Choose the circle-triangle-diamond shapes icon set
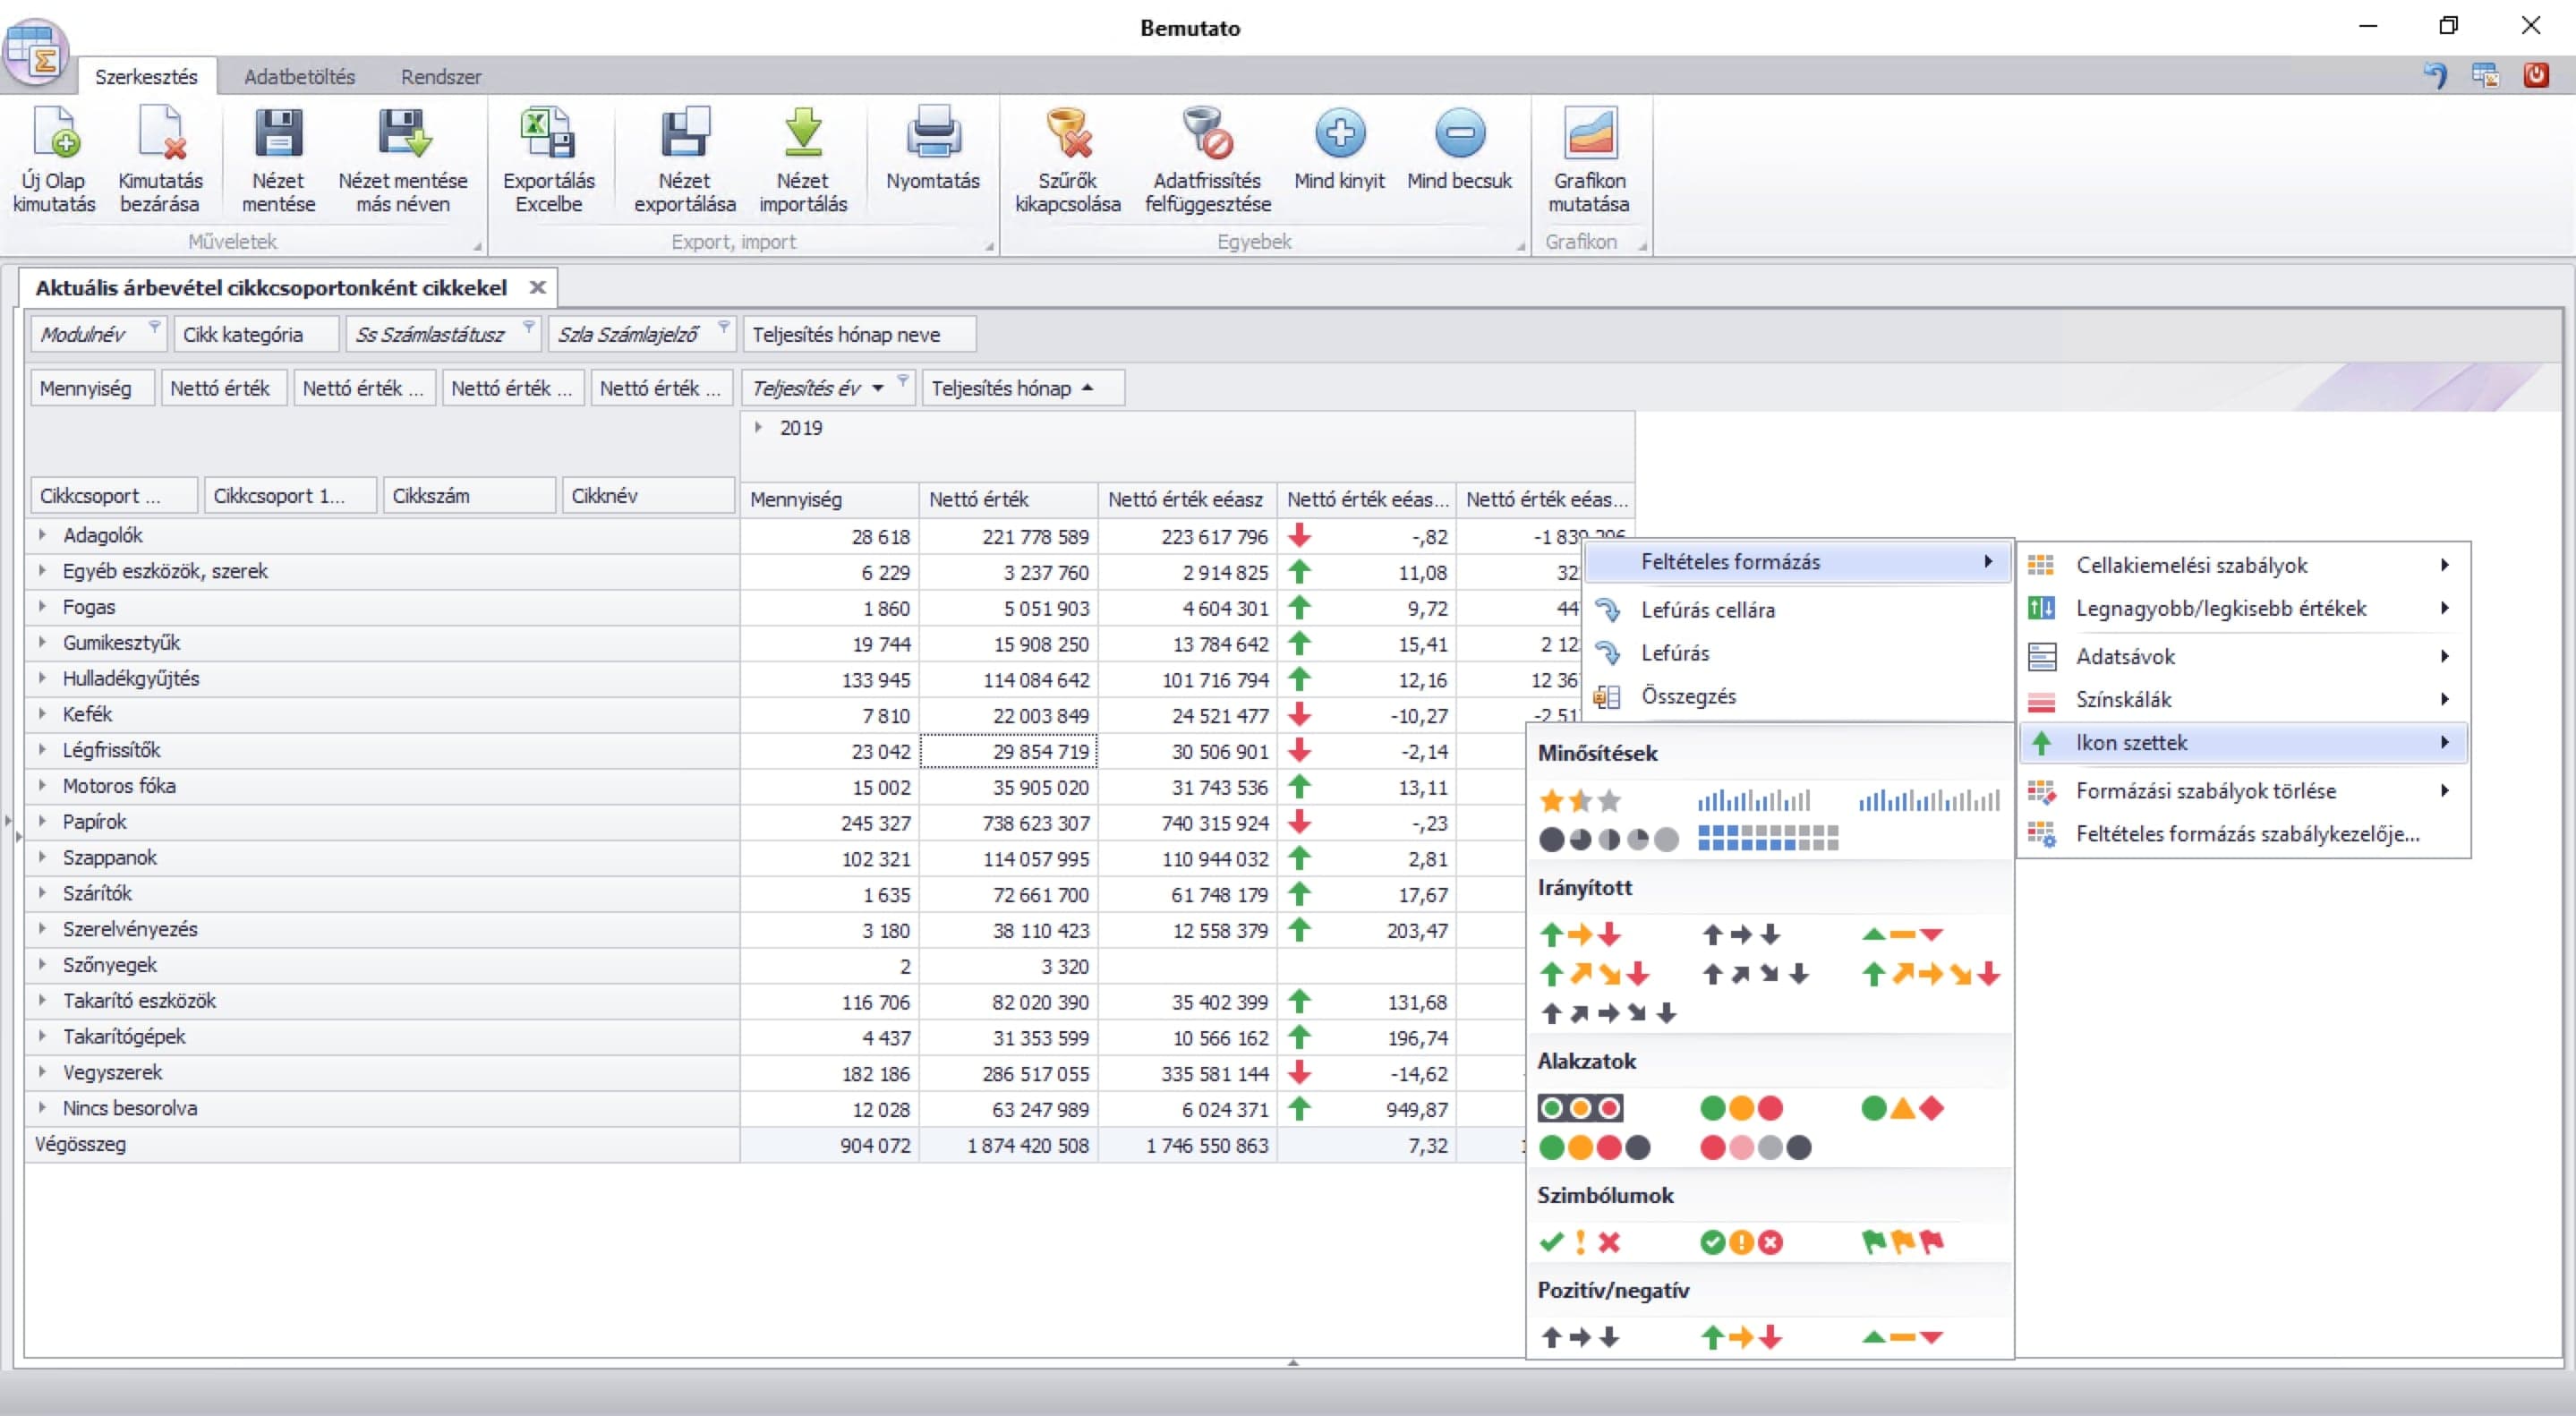2576x1416 pixels. 1903,1108
